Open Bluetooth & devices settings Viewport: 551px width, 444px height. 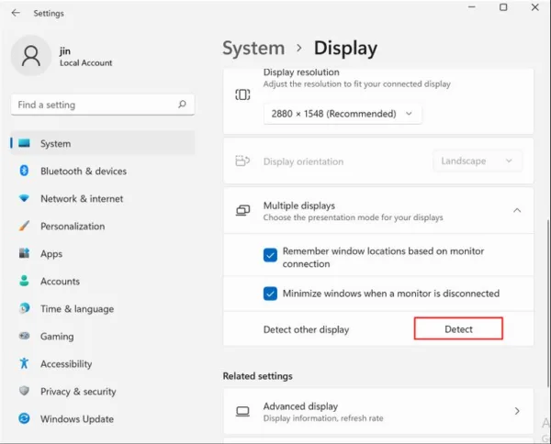pos(103,171)
